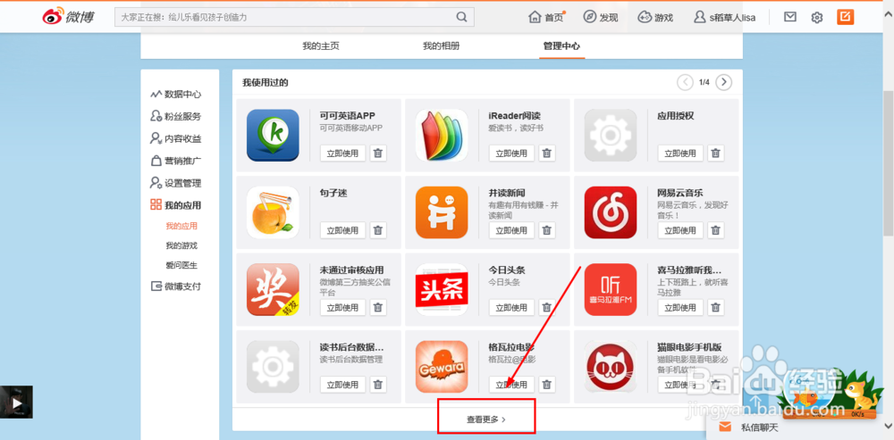Open the 私信聊天 chat bar
Screen dimensions: 894x440
[799, 427]
